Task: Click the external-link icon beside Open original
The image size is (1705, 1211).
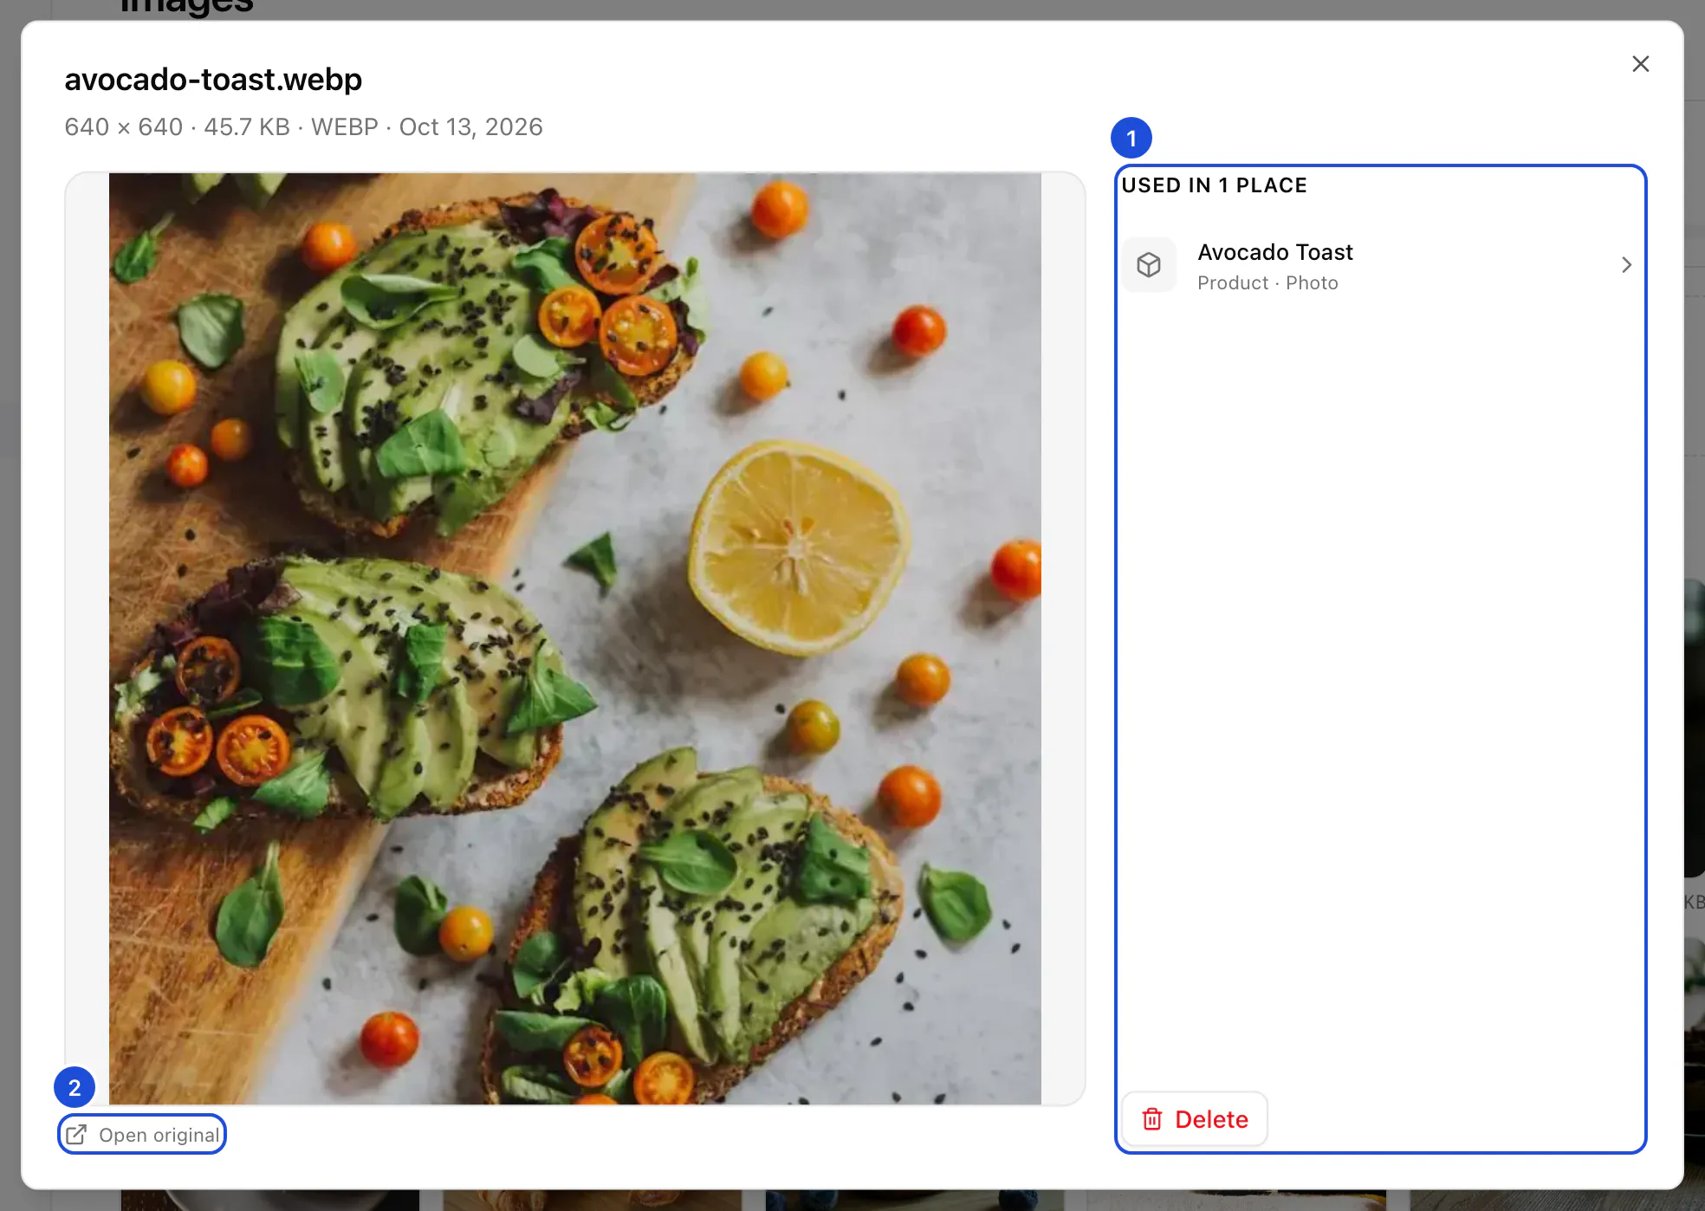Action: (x=76, y=1135)
